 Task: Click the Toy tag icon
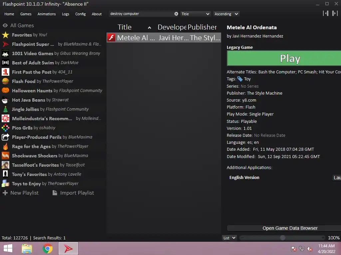pyautogui.click(x=240, y=79)
